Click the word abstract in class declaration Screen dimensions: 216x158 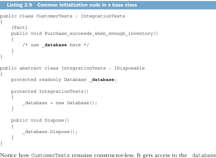30,68
